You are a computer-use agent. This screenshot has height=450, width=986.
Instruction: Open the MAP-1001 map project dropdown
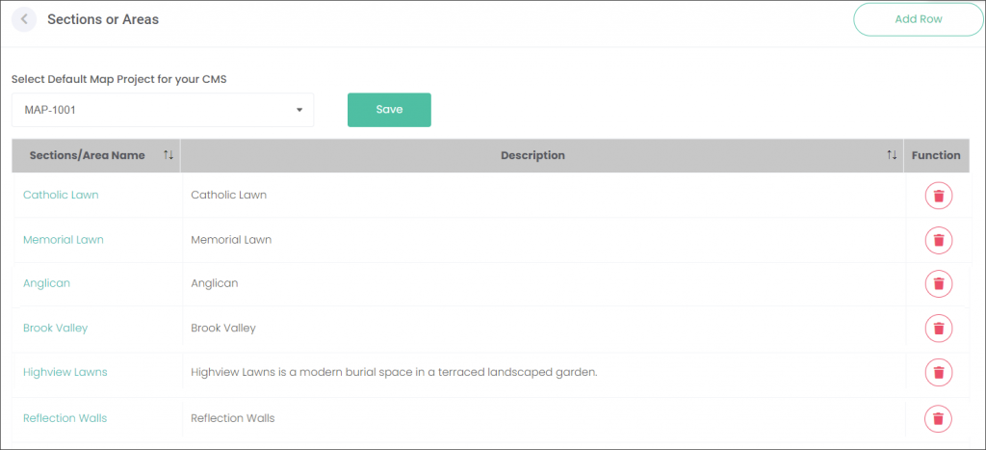(162, 110)
